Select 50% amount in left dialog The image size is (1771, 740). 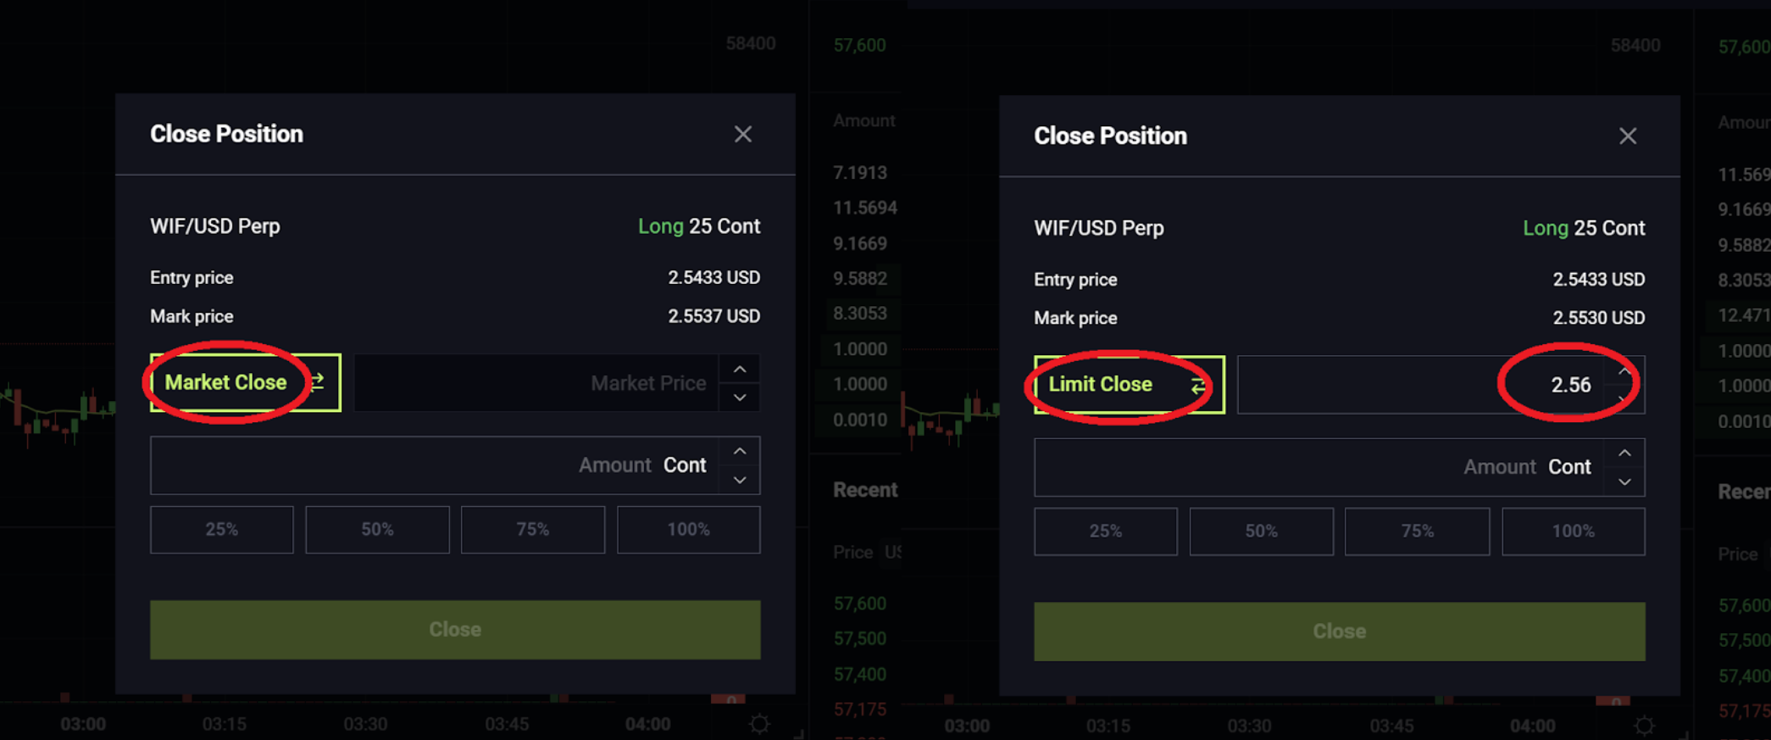tap(377, 530)
